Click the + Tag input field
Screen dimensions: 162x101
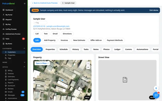tap(40, 22)
